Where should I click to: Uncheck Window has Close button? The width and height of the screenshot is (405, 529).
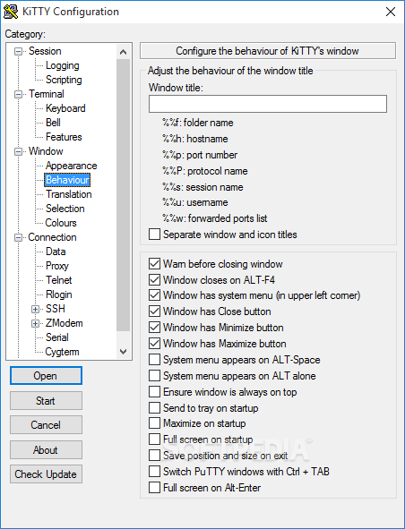[x=210, y=311]
